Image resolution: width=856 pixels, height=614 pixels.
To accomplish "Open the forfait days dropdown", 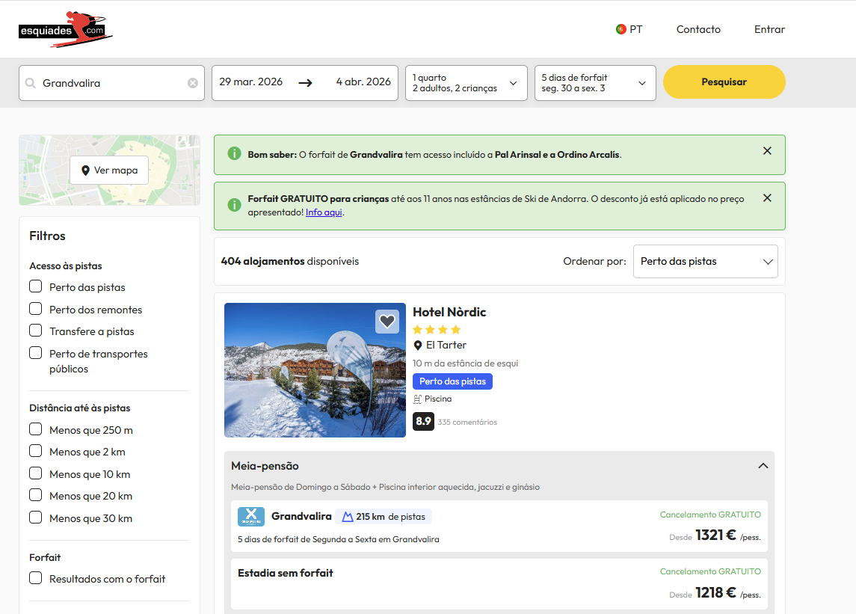I will [594, 83].
